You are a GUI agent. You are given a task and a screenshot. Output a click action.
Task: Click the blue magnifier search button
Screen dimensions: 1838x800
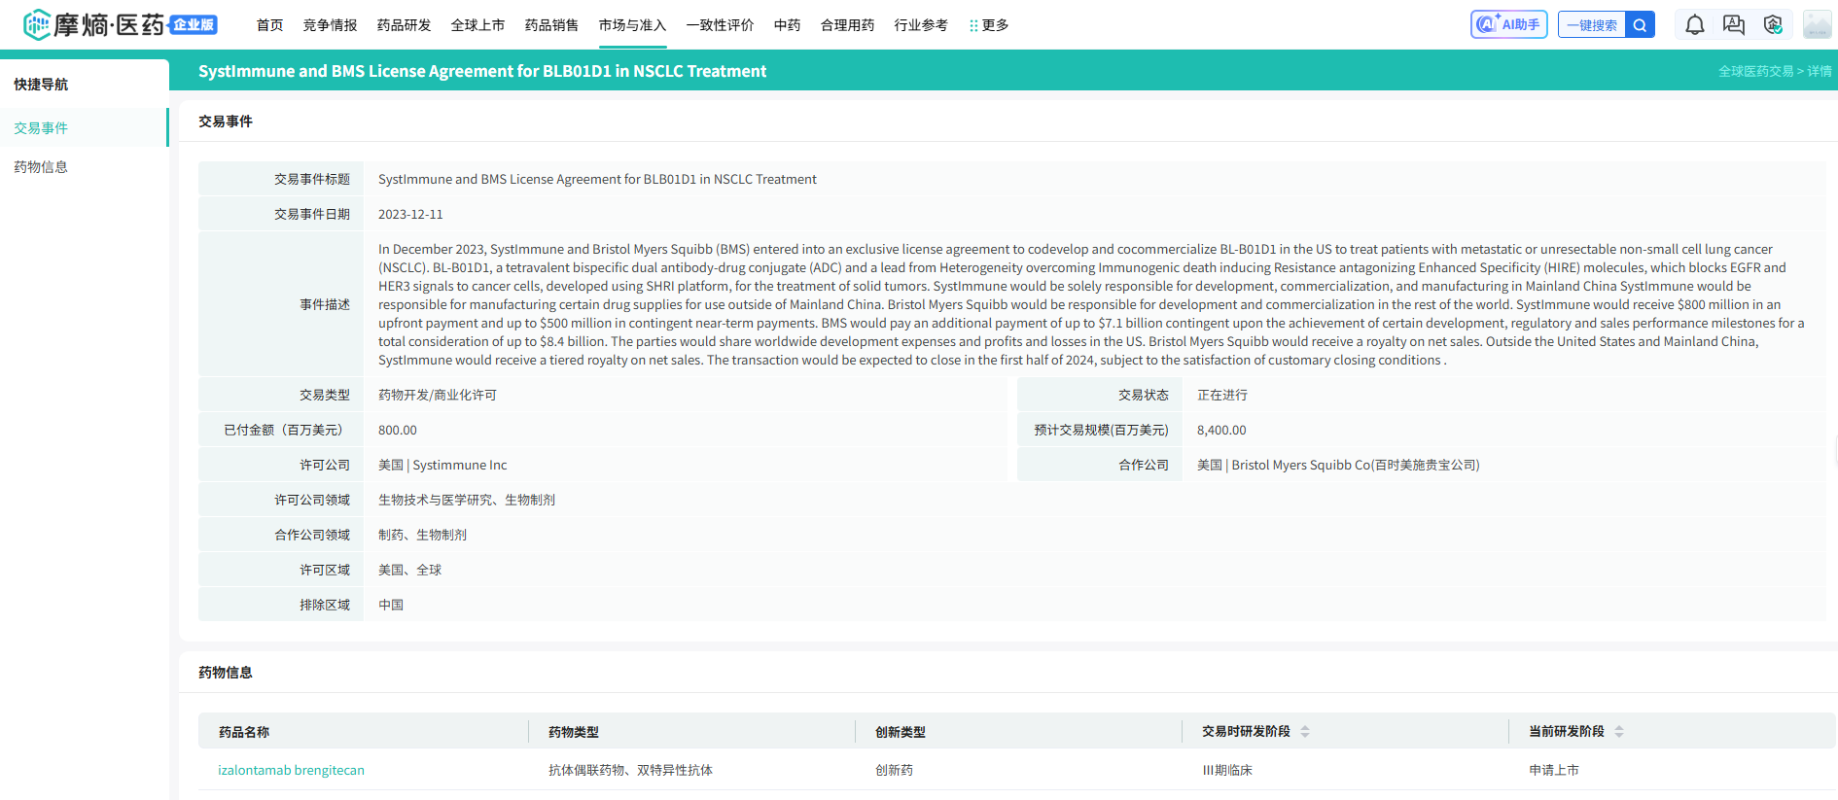(1640, 25)
